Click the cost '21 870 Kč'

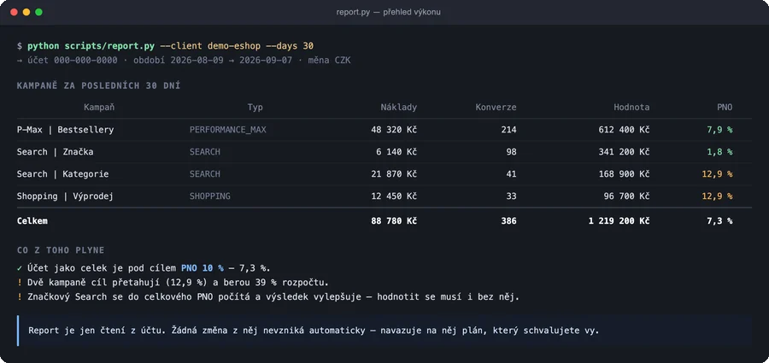click(394, 173)
